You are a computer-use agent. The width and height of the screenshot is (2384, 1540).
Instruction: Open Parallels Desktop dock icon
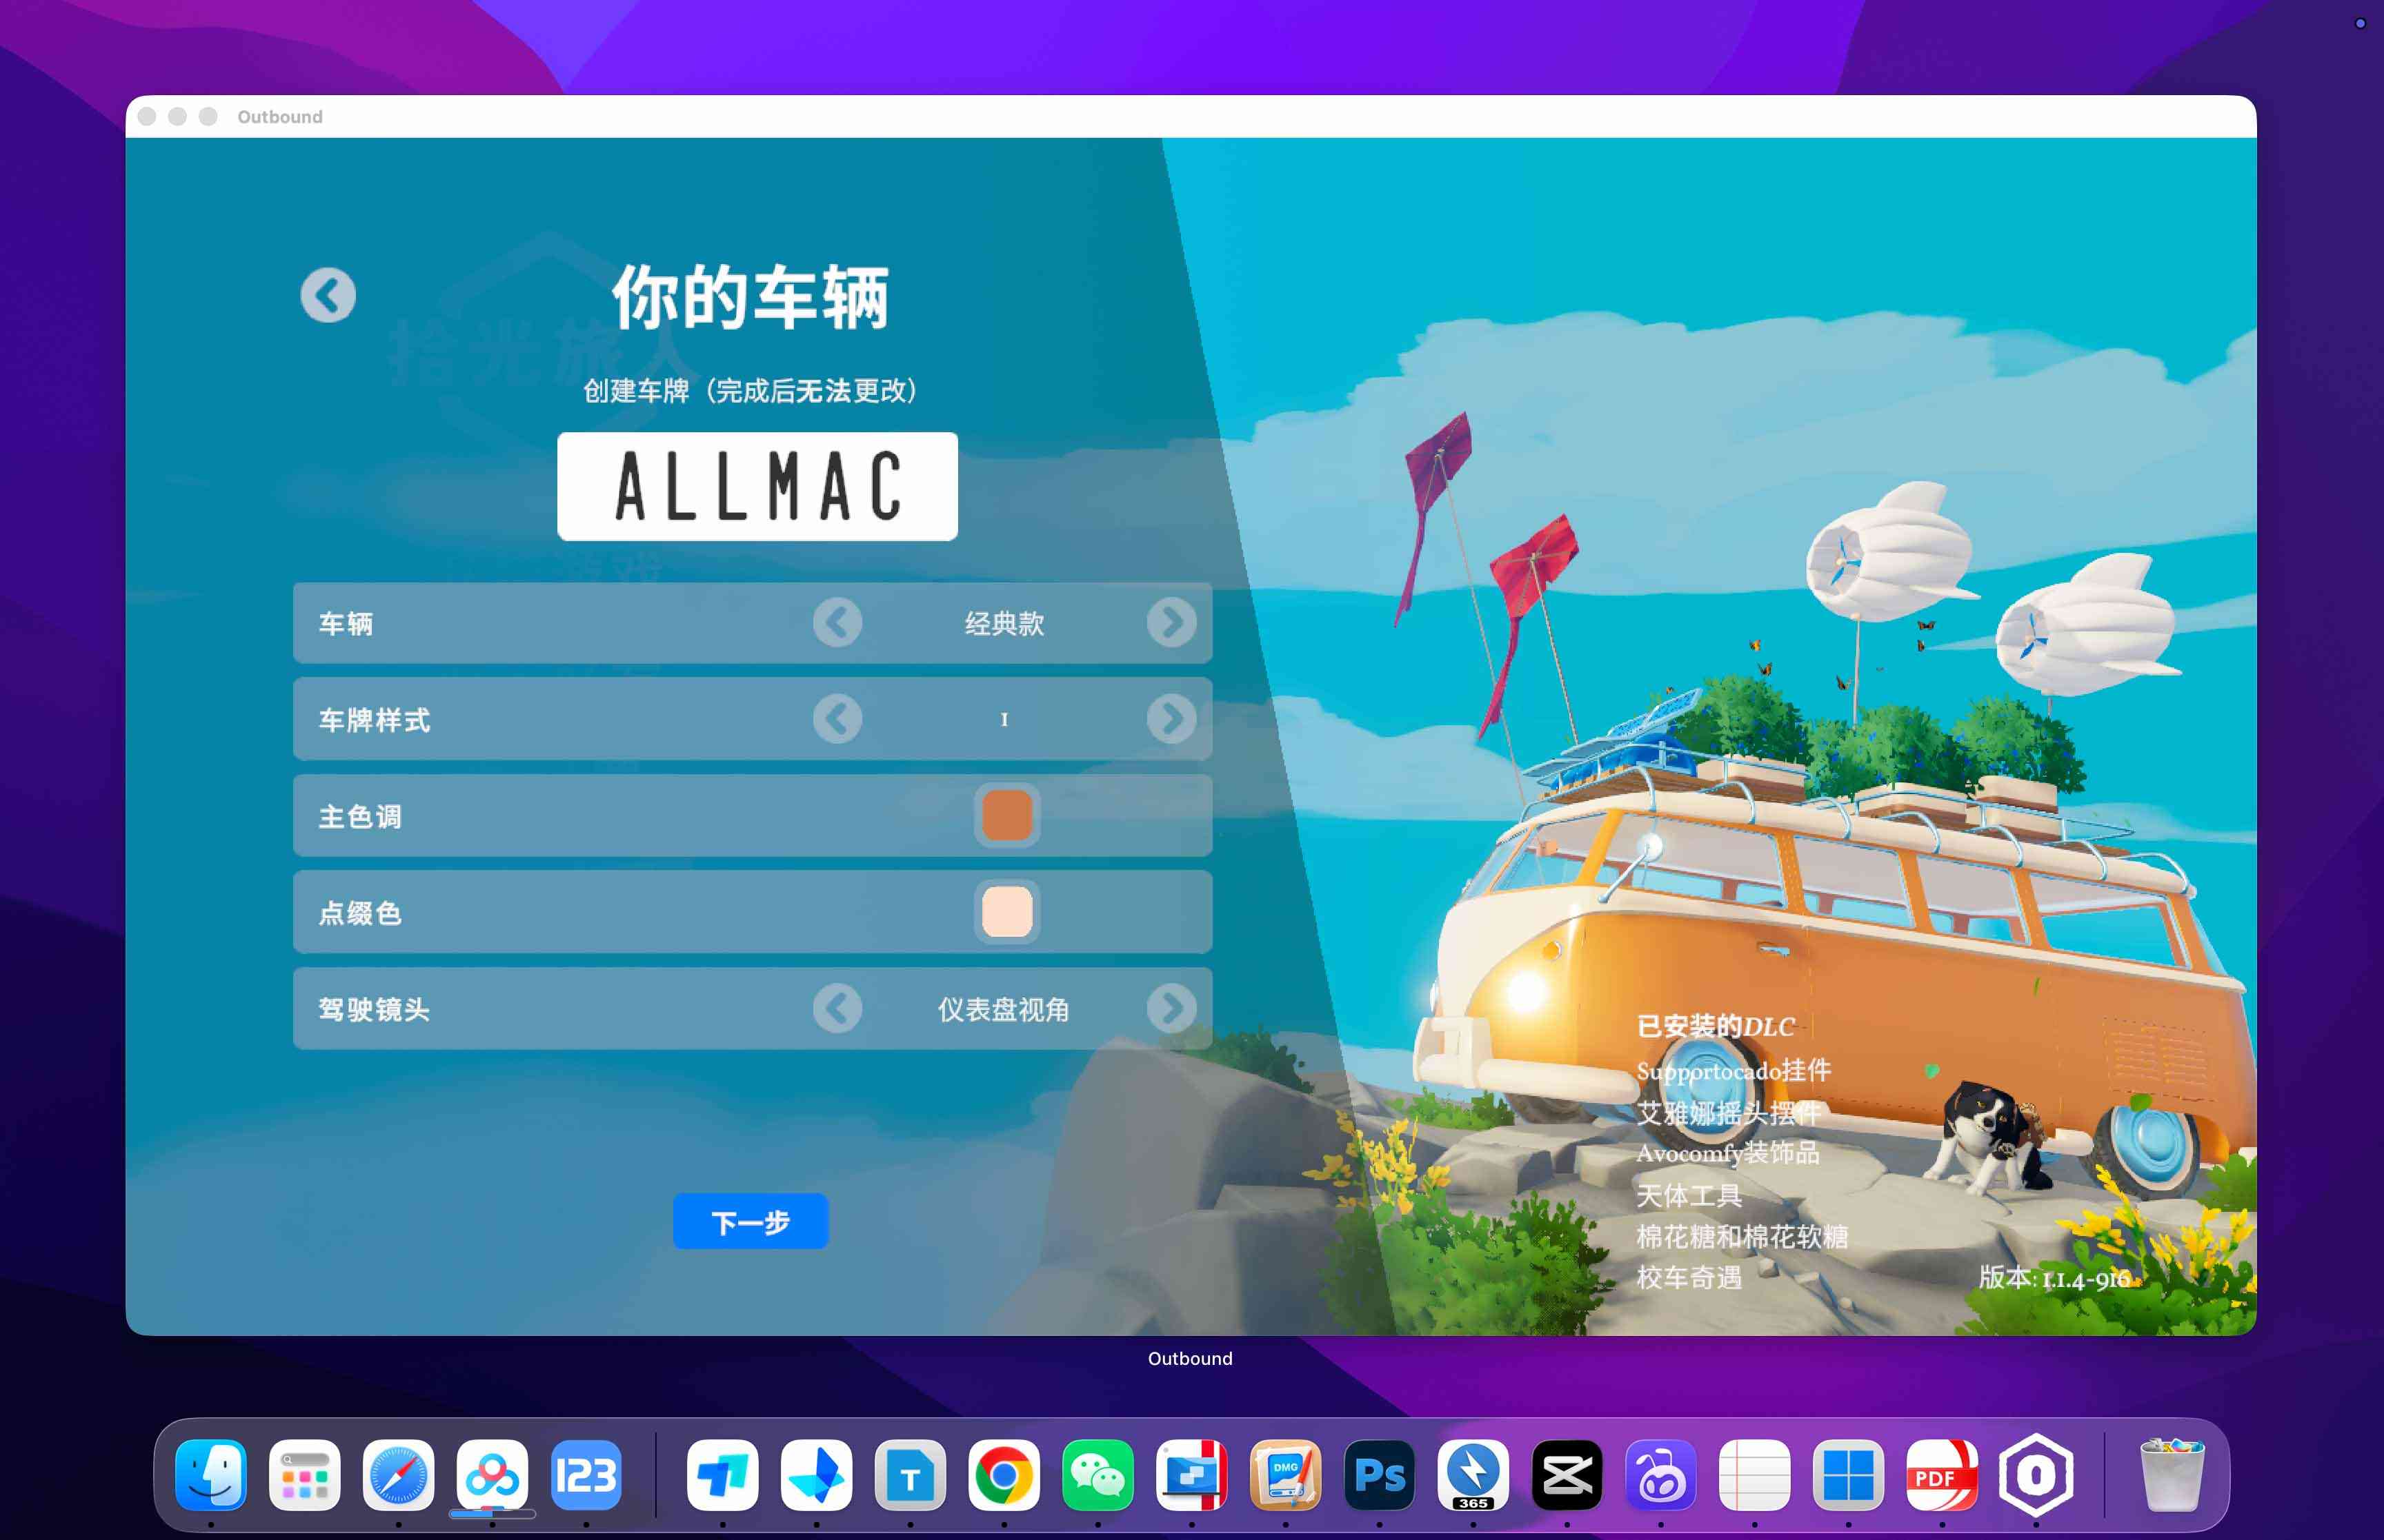pos(1191,1475)
